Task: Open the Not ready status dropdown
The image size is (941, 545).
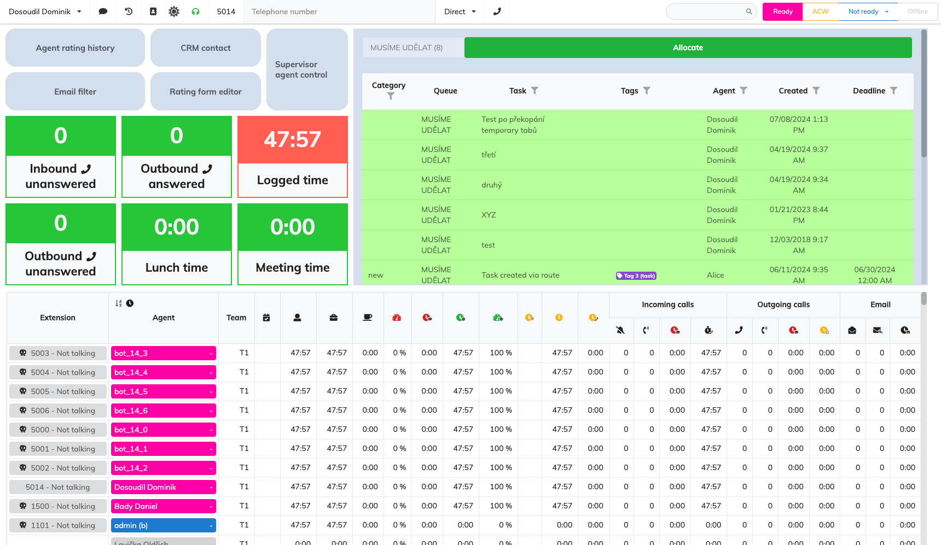Action: [868, 11]
